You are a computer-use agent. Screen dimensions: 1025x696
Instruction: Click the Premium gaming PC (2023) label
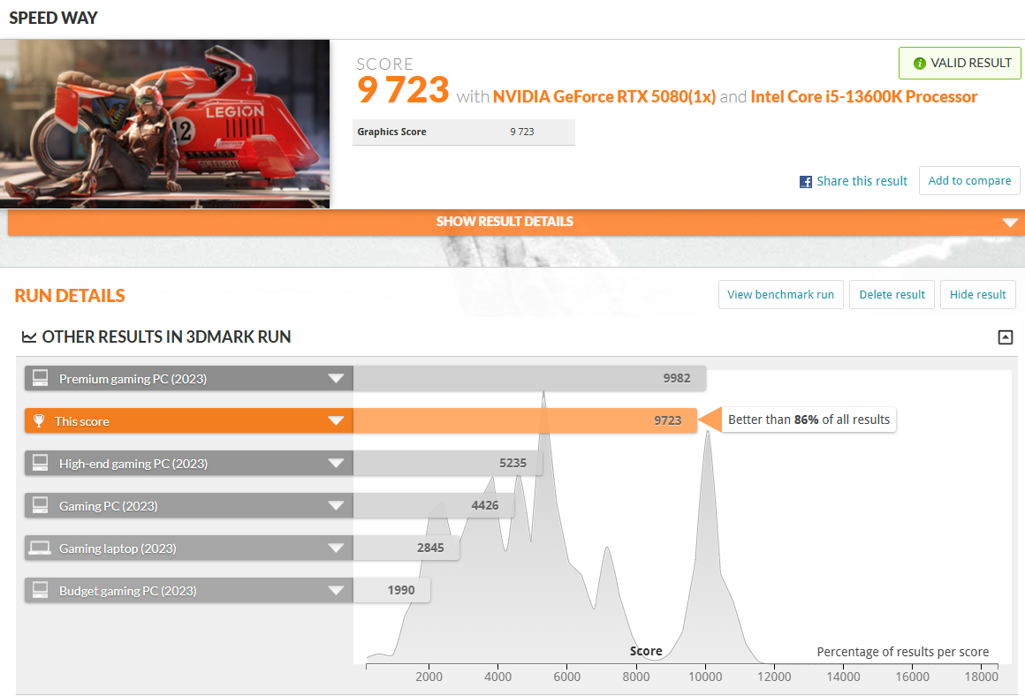(133, 379)
